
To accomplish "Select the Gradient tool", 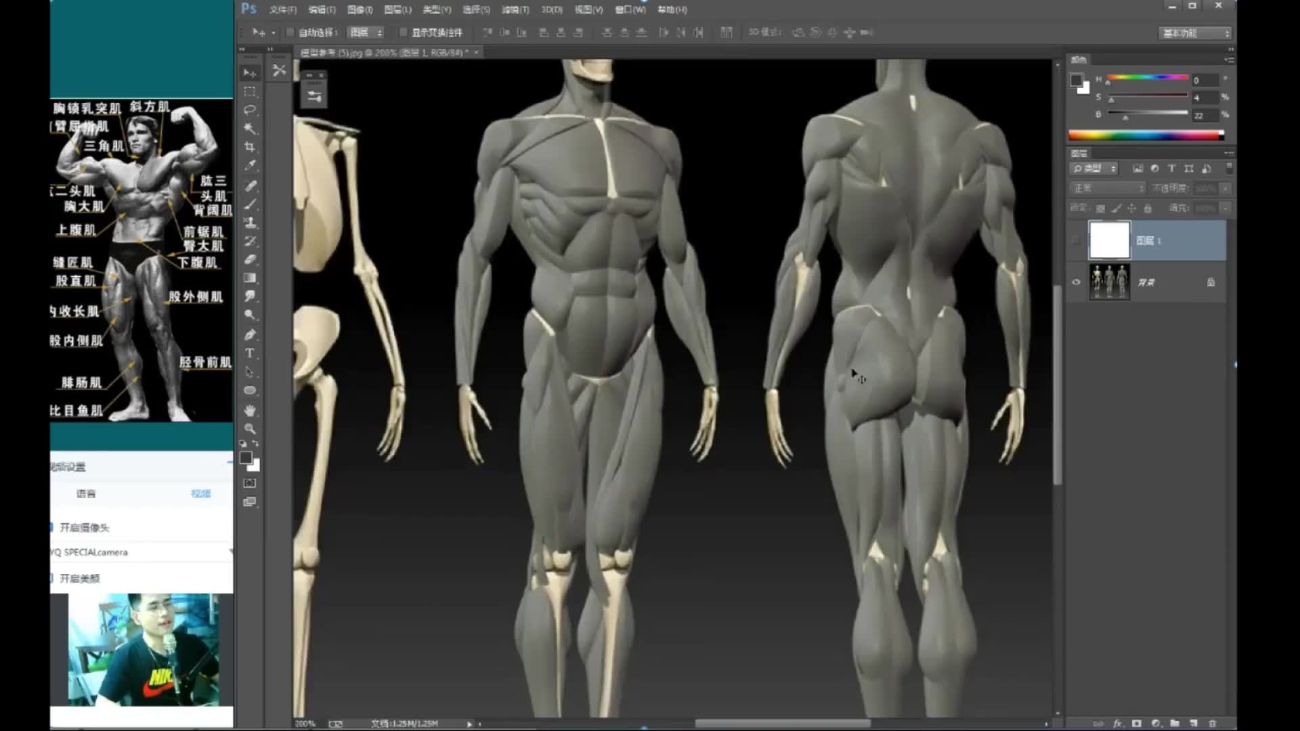I will pos(250,278).
